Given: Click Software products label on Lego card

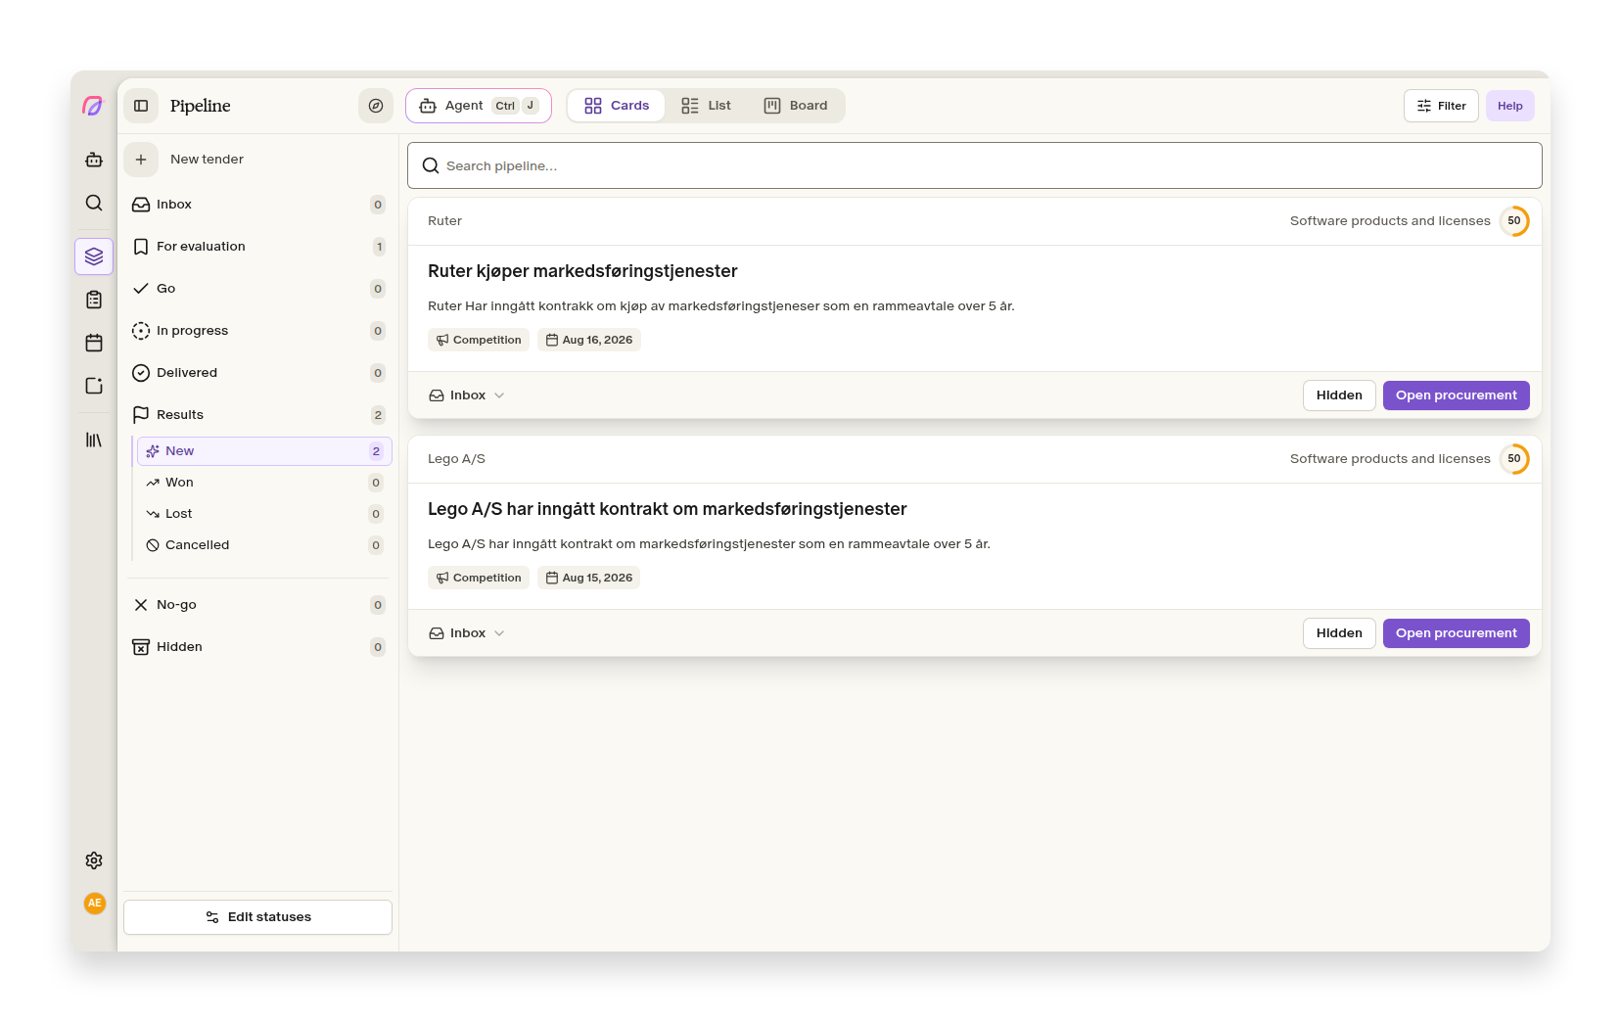Looking at the screenshot, I should (1390, 459).
